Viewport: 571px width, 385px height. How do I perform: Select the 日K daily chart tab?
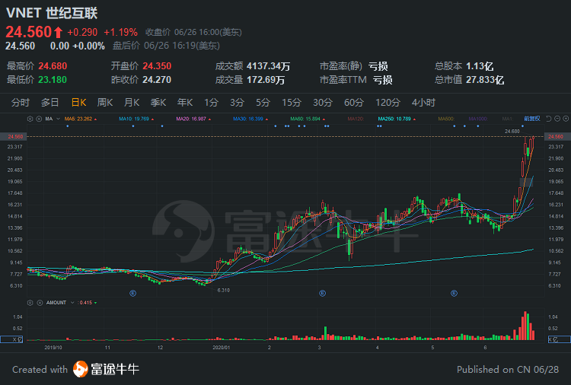pos(78,103)
